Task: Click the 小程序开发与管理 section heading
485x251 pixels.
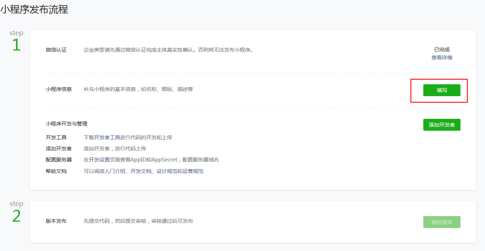Action: (x=67, y=124)
